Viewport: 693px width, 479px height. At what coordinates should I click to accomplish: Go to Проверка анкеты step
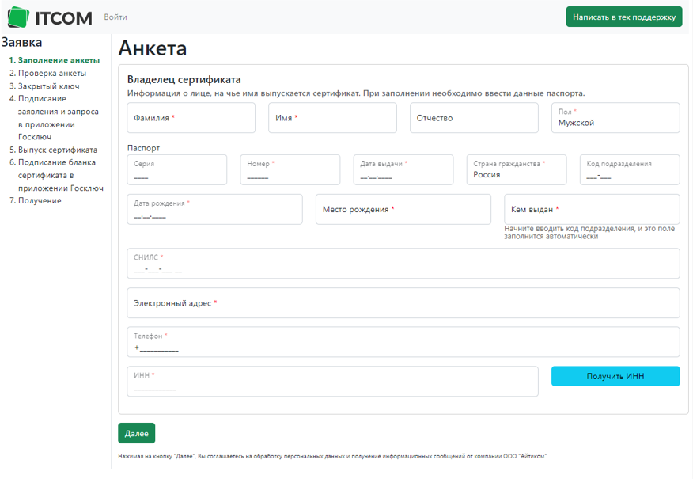[x=52, y=74]
